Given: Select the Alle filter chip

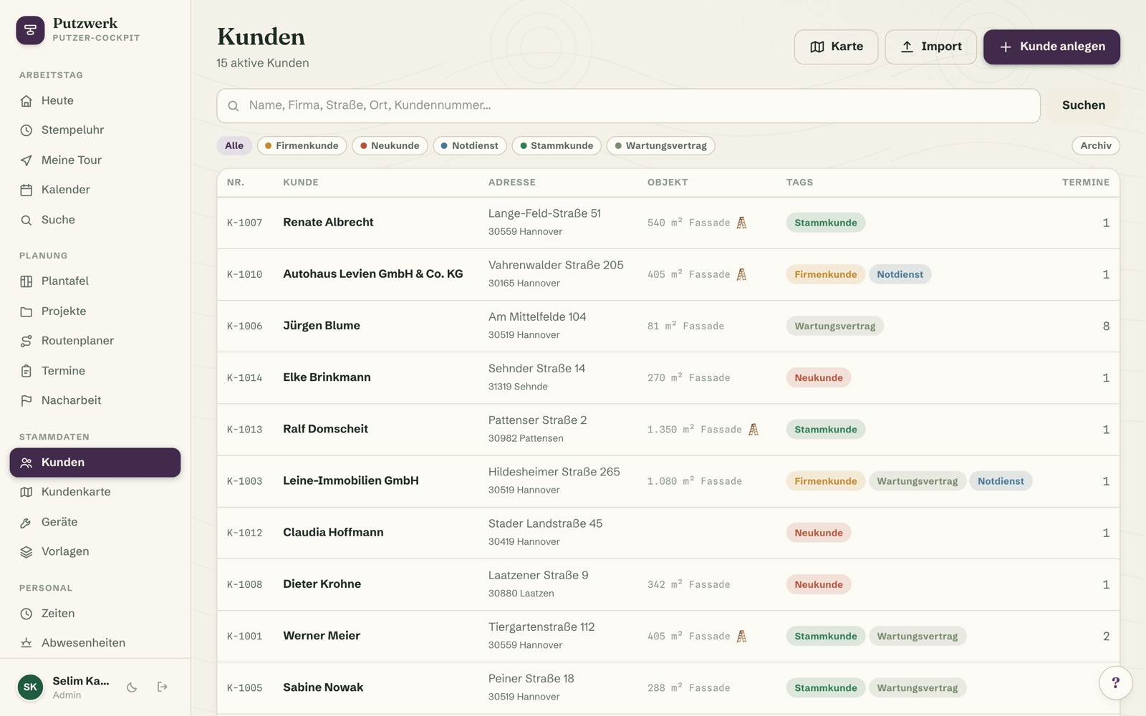Looking at the screenshot, I should click(x=234, y=146).
